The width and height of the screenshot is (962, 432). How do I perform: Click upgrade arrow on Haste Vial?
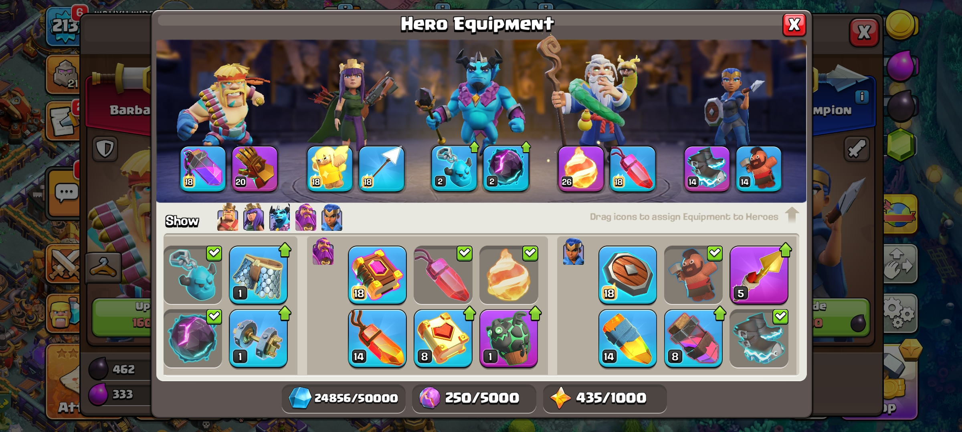point(719,314)
